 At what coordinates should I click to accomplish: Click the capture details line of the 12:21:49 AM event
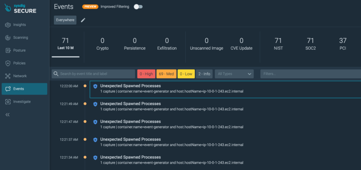[172, 109]
